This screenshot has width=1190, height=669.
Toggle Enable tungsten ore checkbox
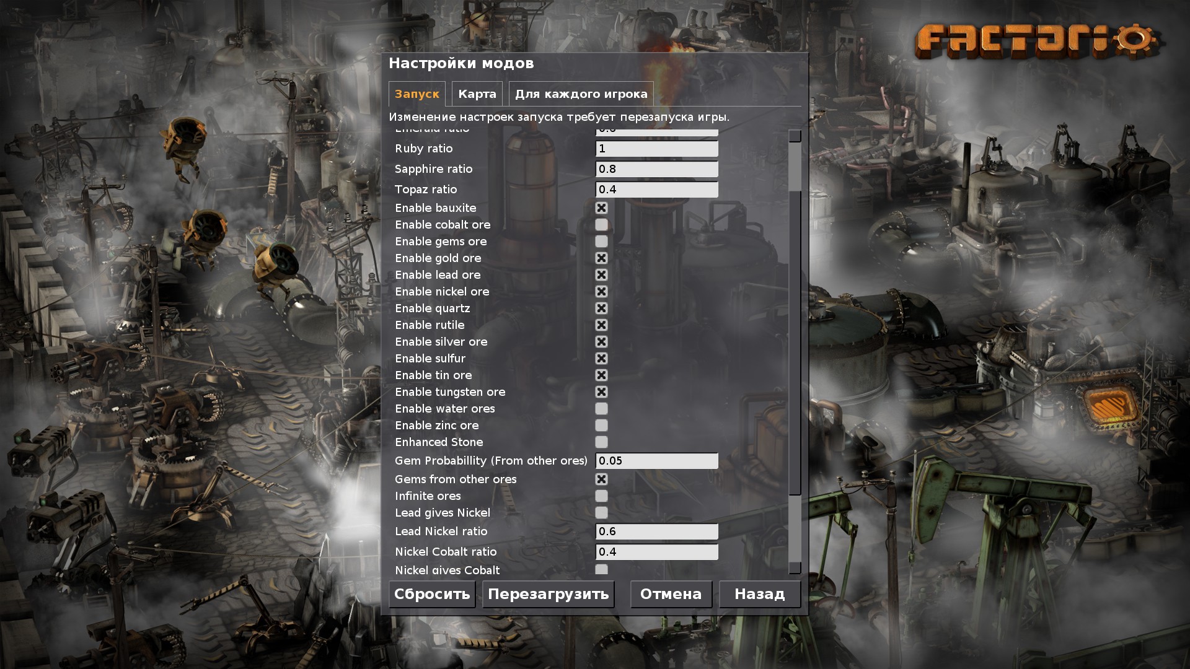[601, 392]
